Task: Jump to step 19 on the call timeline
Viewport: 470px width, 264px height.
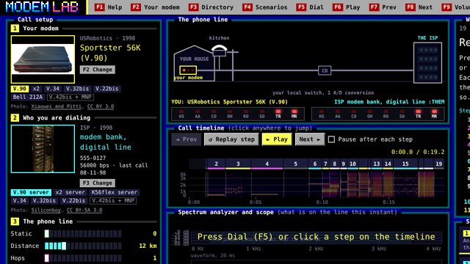Action: [x=439, y=164]
